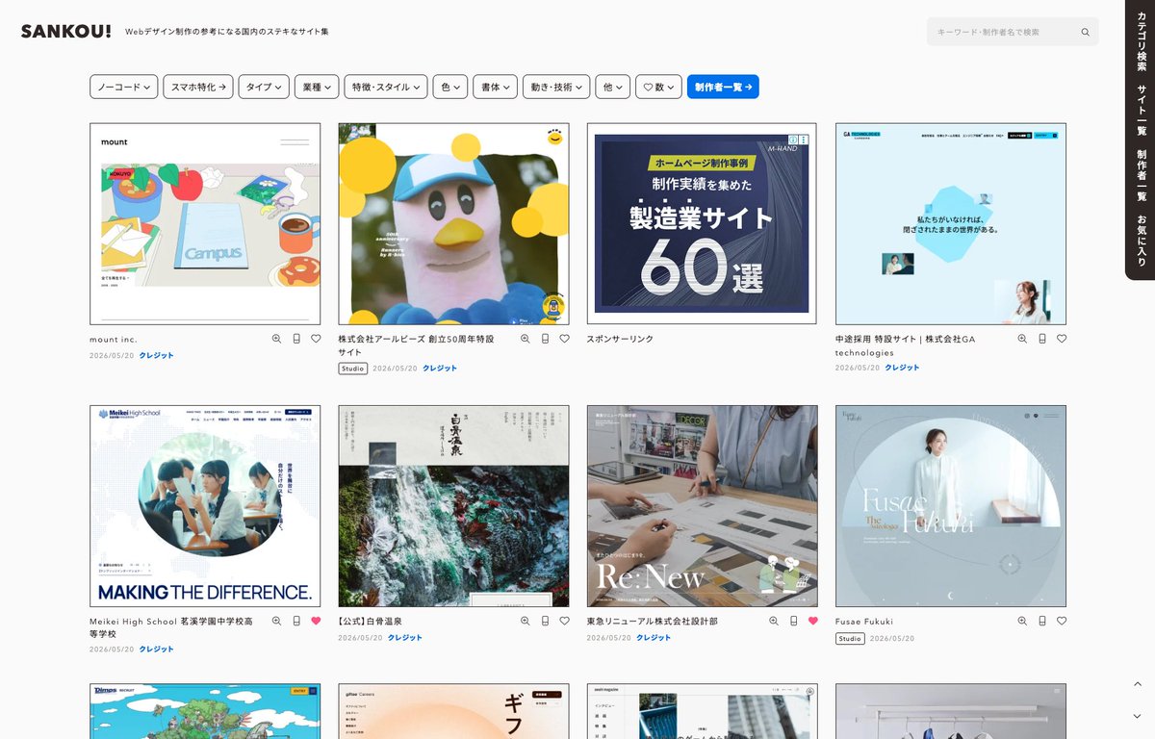Open サイト一覧 in side tab
Image resolution: width=1155 pixels, height=739 pixels.
click(1142, 110)
